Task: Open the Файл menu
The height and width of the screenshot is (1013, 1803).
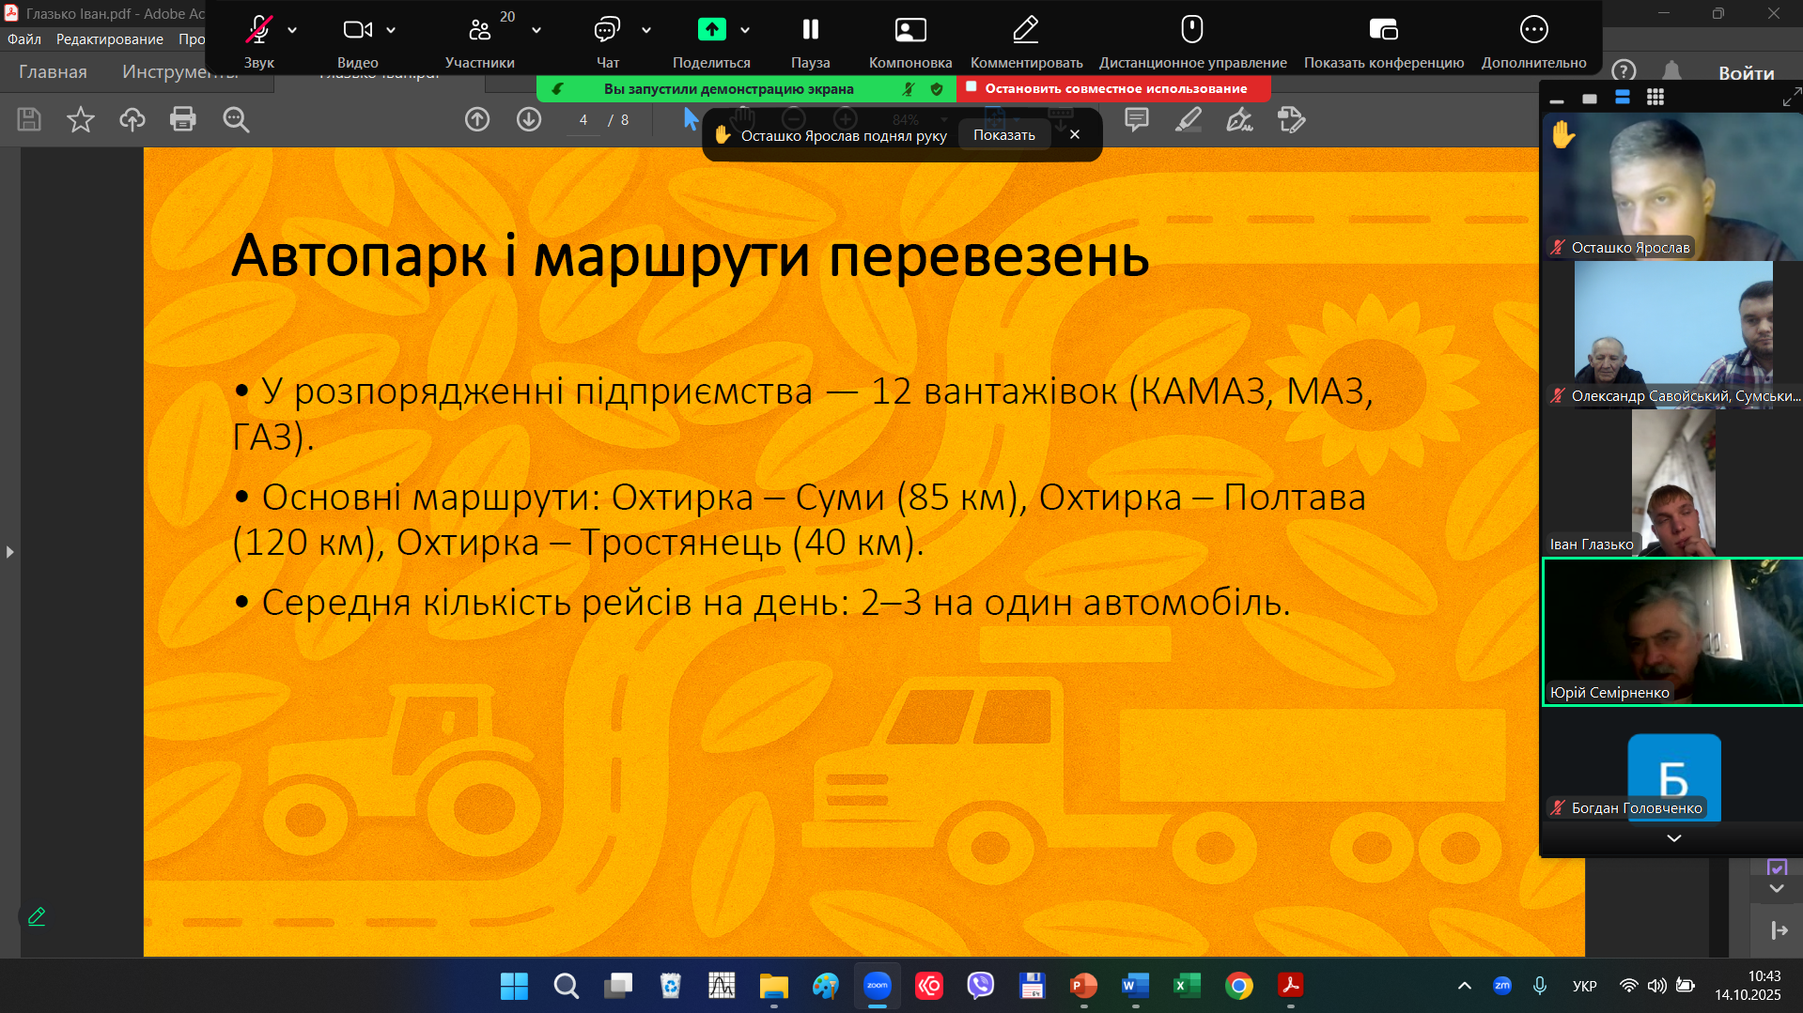Action: pyautogui.click(x=24, y=39)
